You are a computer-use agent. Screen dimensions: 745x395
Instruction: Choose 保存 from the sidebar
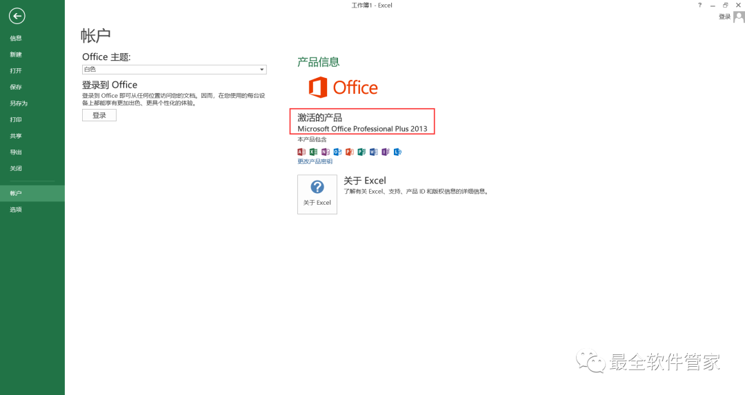[32, 87]
